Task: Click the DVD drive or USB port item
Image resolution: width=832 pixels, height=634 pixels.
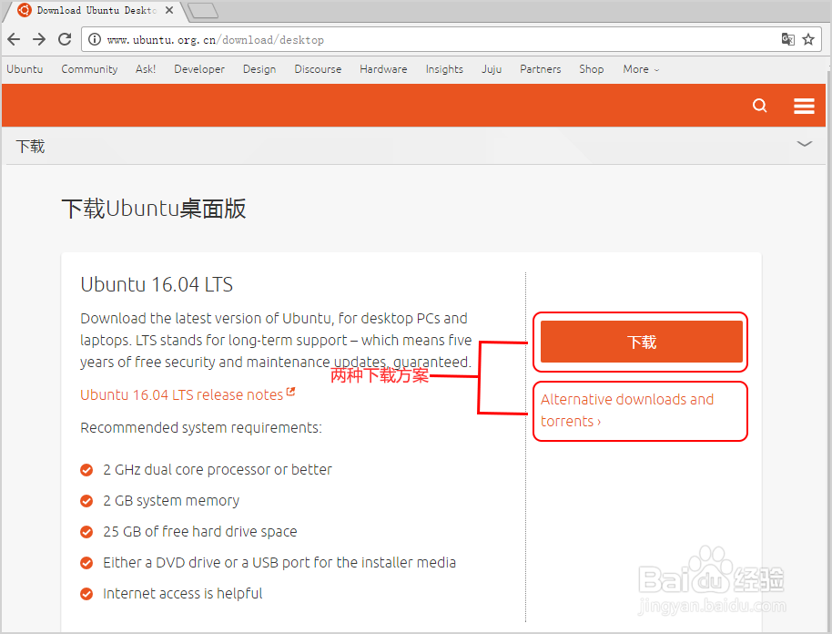Action: point(279,562)
